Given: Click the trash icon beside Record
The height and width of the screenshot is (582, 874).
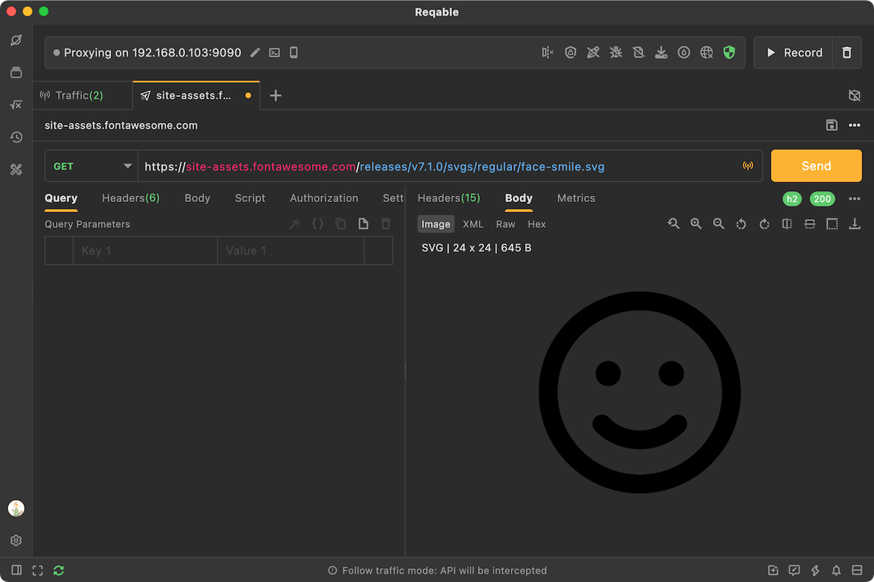Looking at the screenshot, I should coord(847,53).
